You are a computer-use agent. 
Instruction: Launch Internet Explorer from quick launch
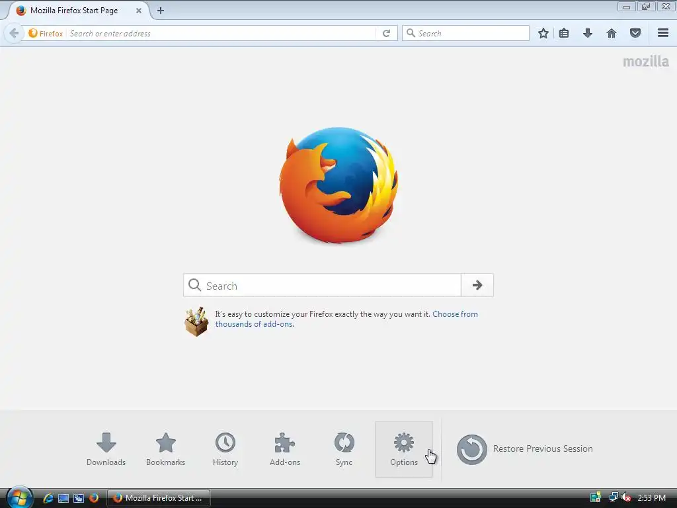pos(48,498)
